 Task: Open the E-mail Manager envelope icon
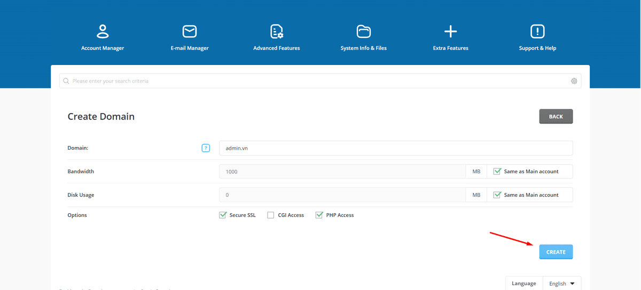coord(190,31)
